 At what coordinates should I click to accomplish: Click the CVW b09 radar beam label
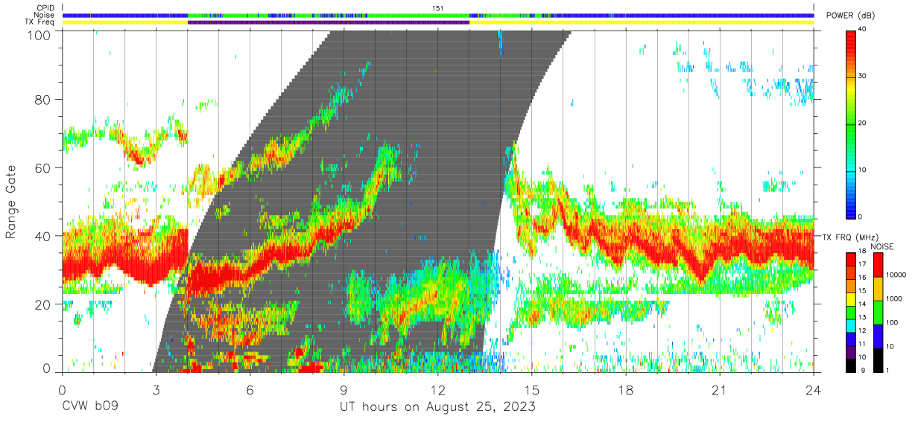coord(90,406)
